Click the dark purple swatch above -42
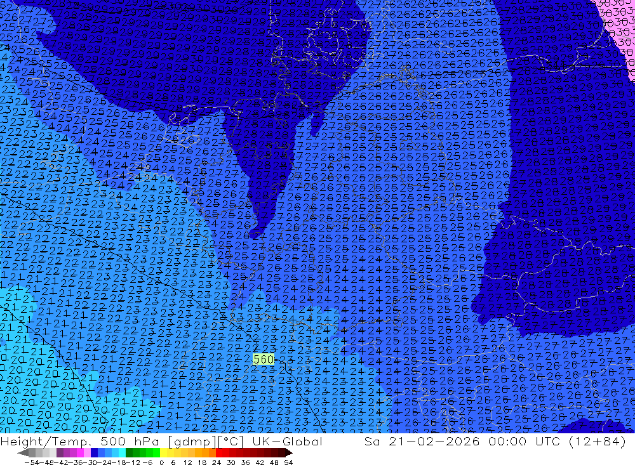 60,453
